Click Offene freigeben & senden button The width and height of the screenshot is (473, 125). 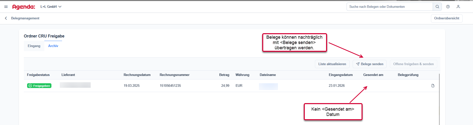coord(413,64)
